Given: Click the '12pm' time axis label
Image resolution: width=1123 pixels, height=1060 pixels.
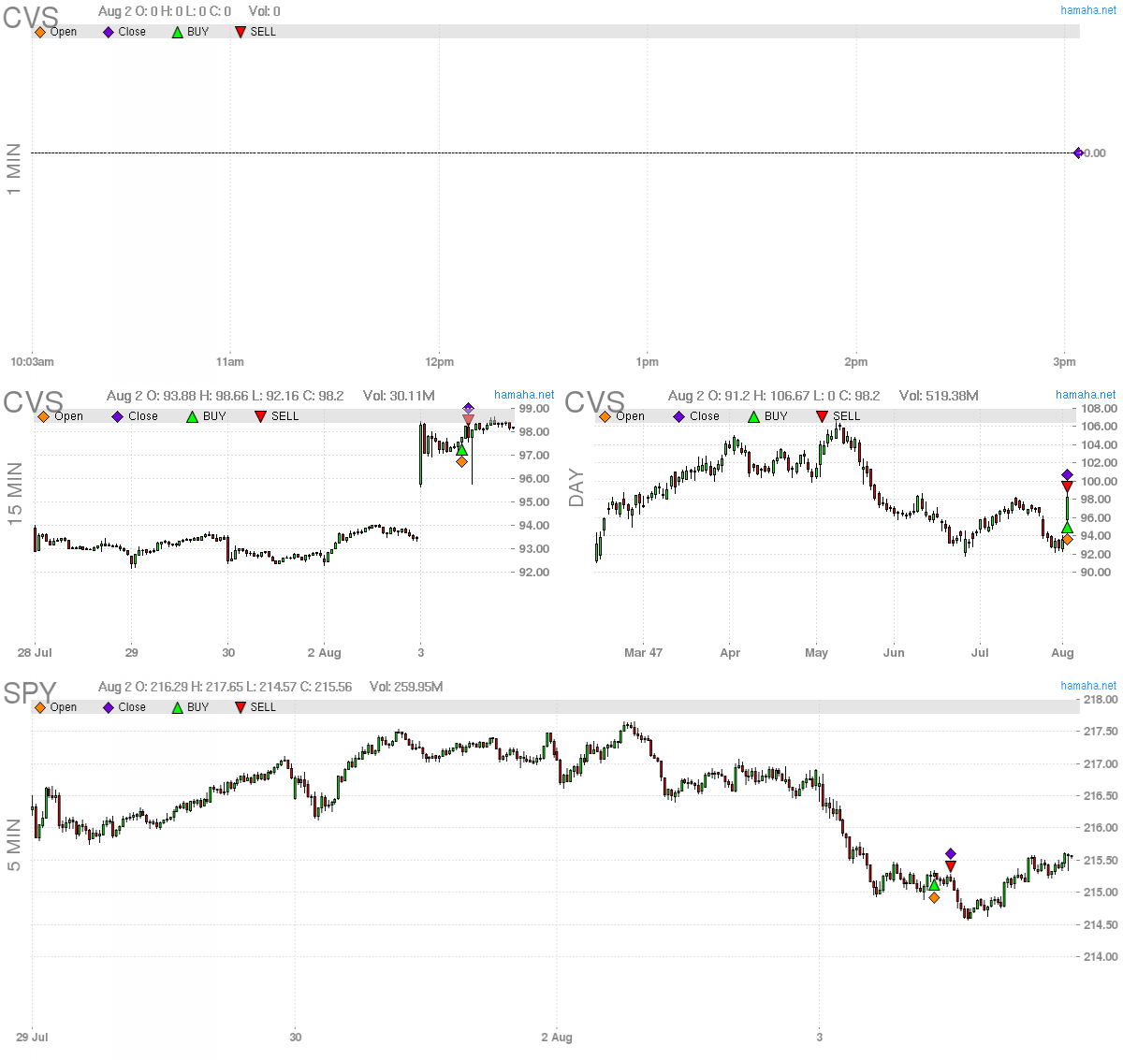Looking at the screenshot, I should tap(440, 362).
